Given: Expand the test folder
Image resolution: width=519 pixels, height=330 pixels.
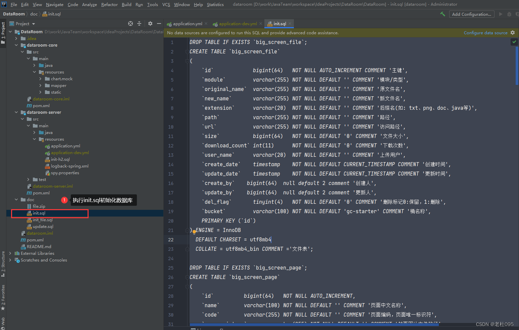Looking at the screenshot, I should (28, 179).
